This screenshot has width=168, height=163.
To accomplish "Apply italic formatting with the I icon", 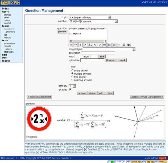I will point(85,45).
